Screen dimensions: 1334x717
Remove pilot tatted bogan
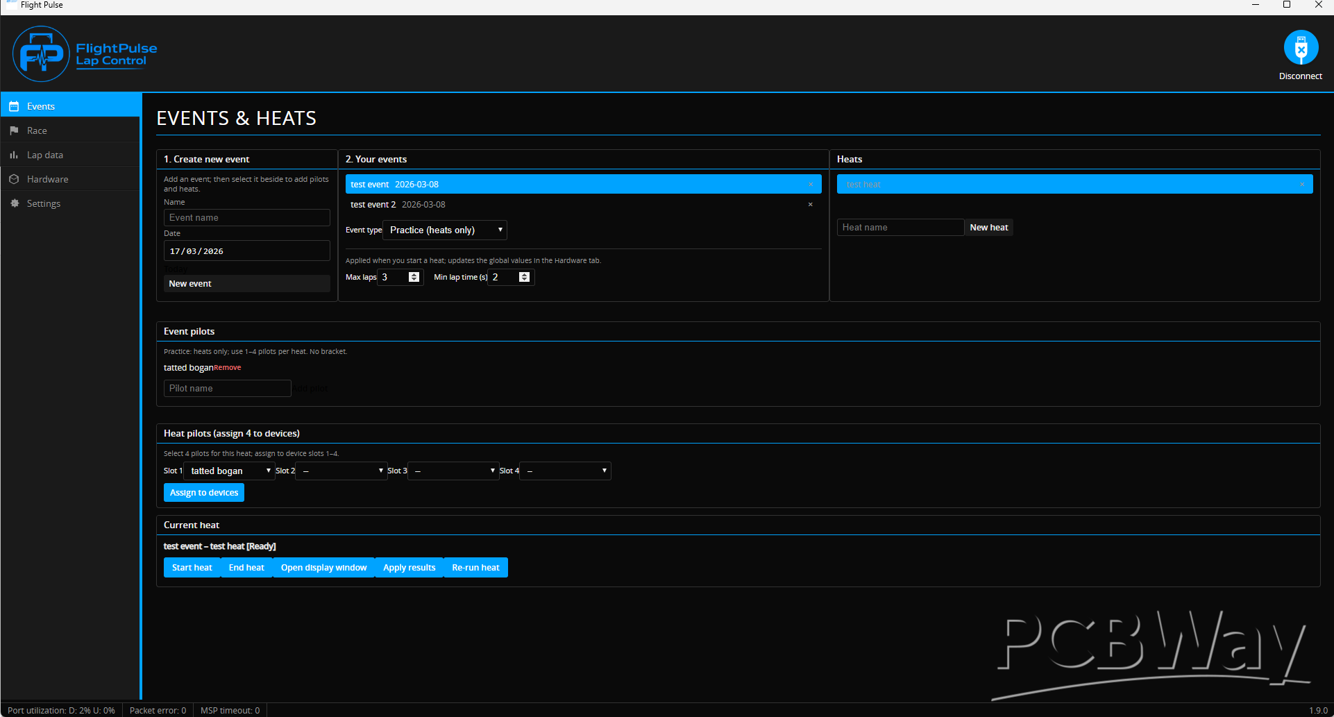pos(228,368)
